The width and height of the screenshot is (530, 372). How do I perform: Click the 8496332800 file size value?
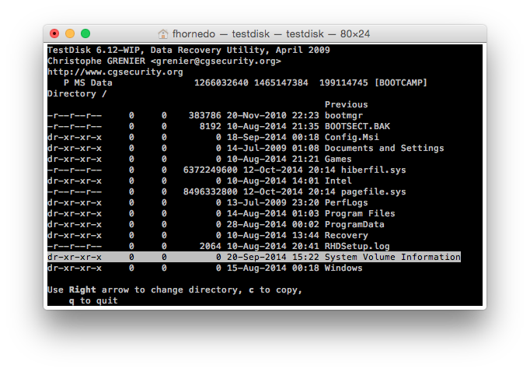tap(211, 191)
